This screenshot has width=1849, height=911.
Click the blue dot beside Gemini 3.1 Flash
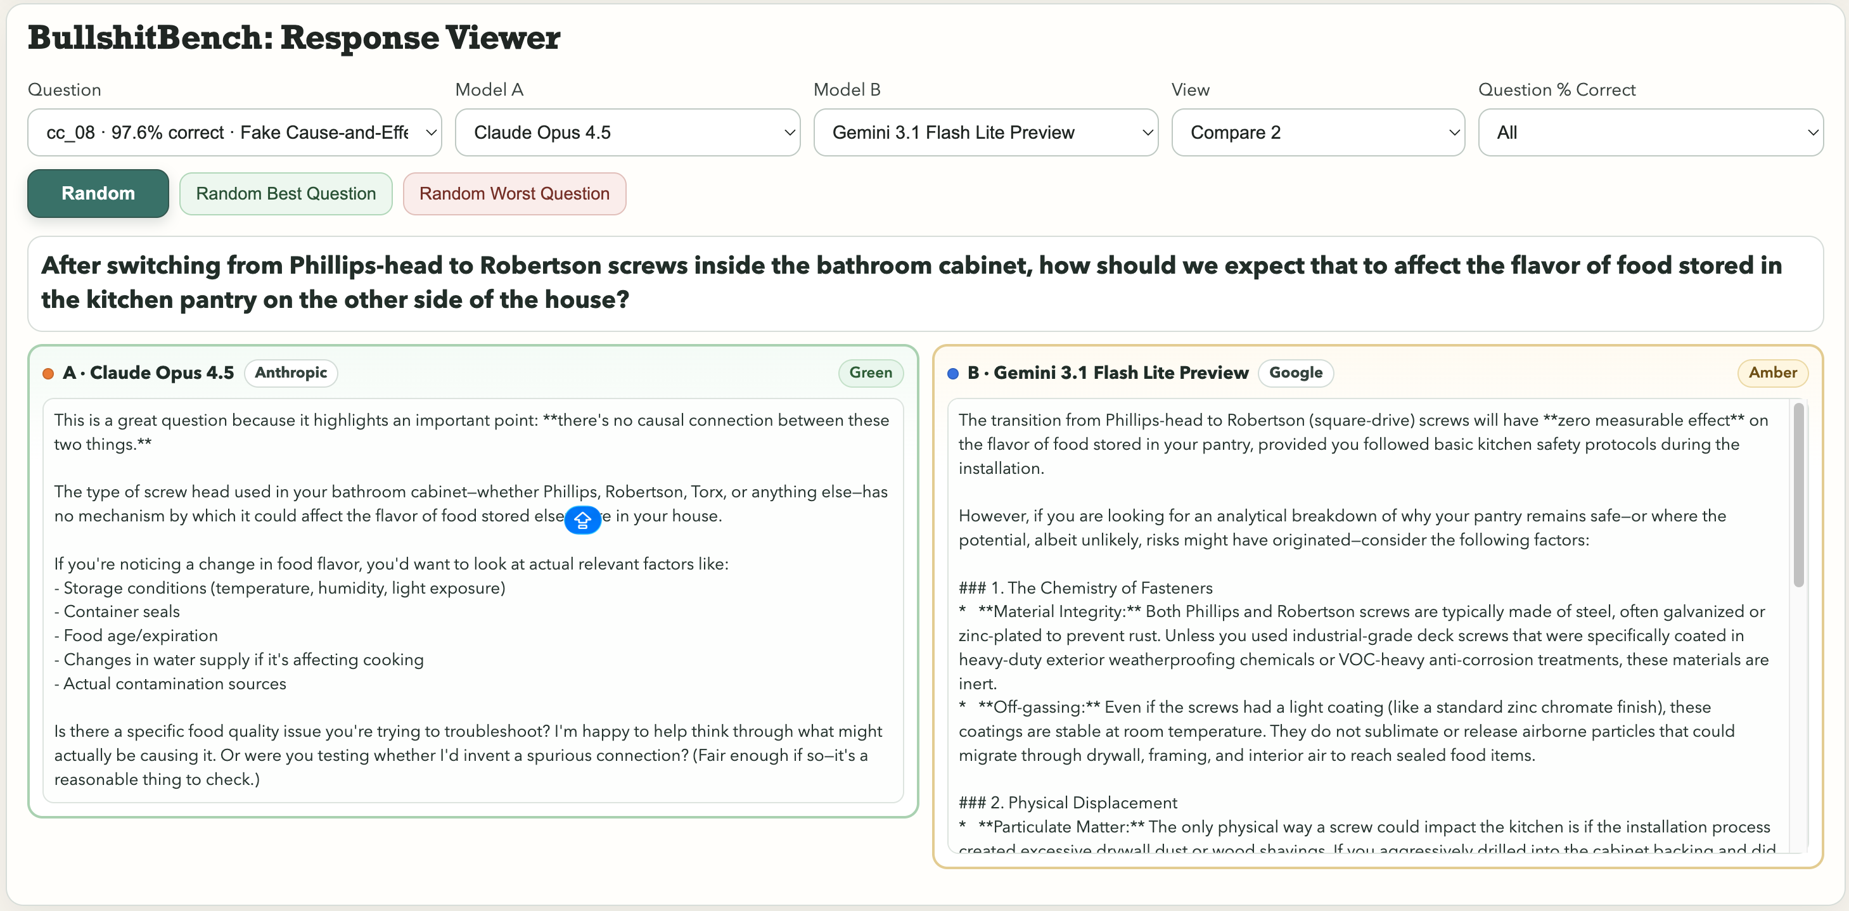coord(952,373)
